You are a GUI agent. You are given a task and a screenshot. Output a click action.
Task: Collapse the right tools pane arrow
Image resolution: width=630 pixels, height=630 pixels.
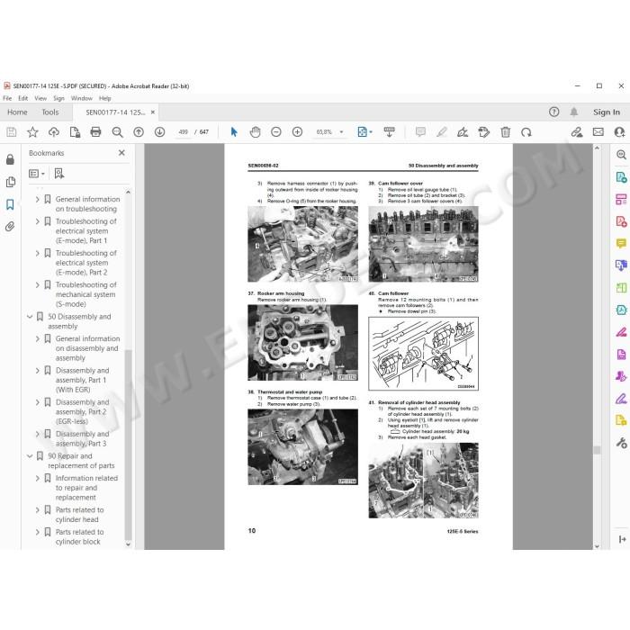[622, 539]
